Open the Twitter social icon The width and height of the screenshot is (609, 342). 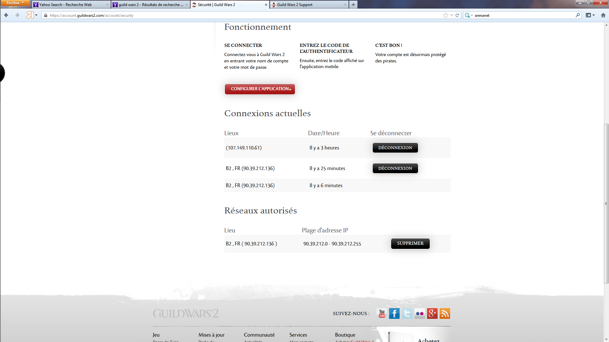click(x=407, y=313)
